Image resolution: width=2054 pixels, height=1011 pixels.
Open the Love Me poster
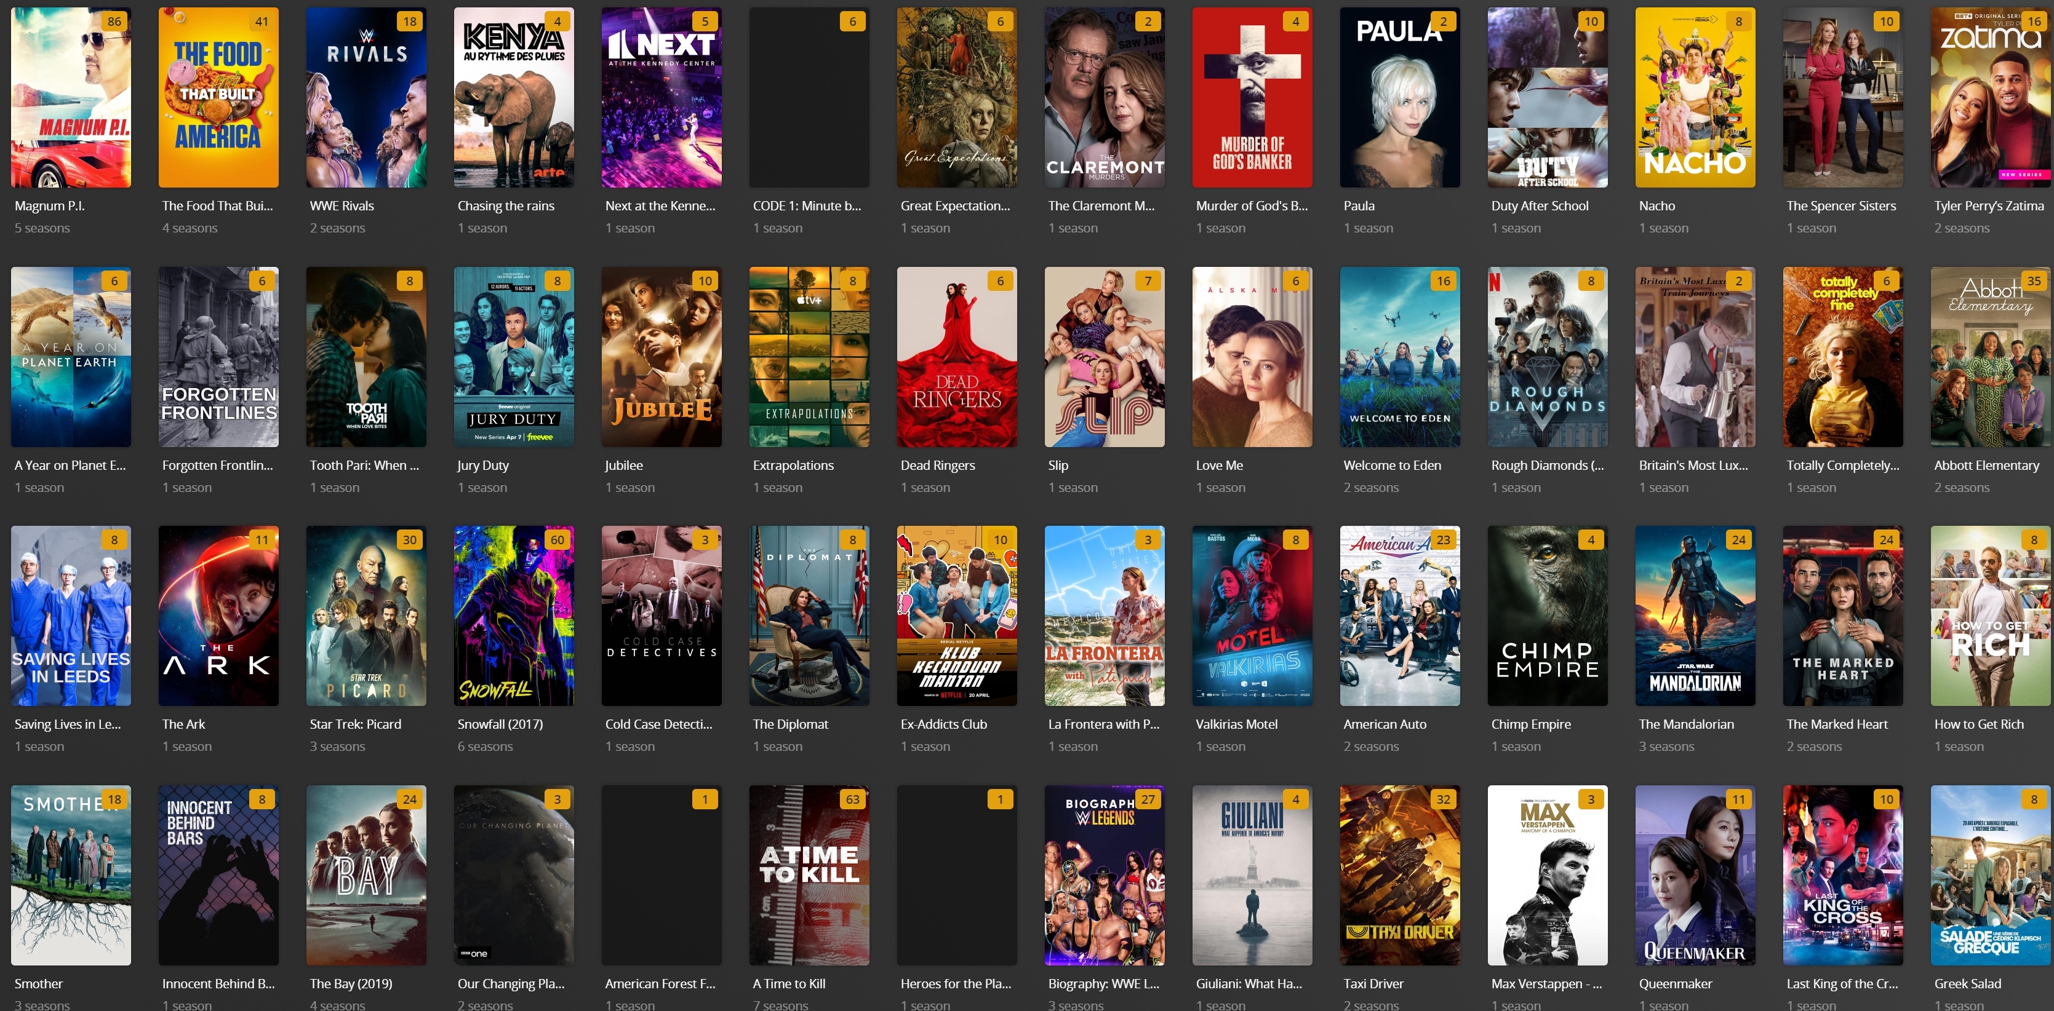(x=1252, y=357)
